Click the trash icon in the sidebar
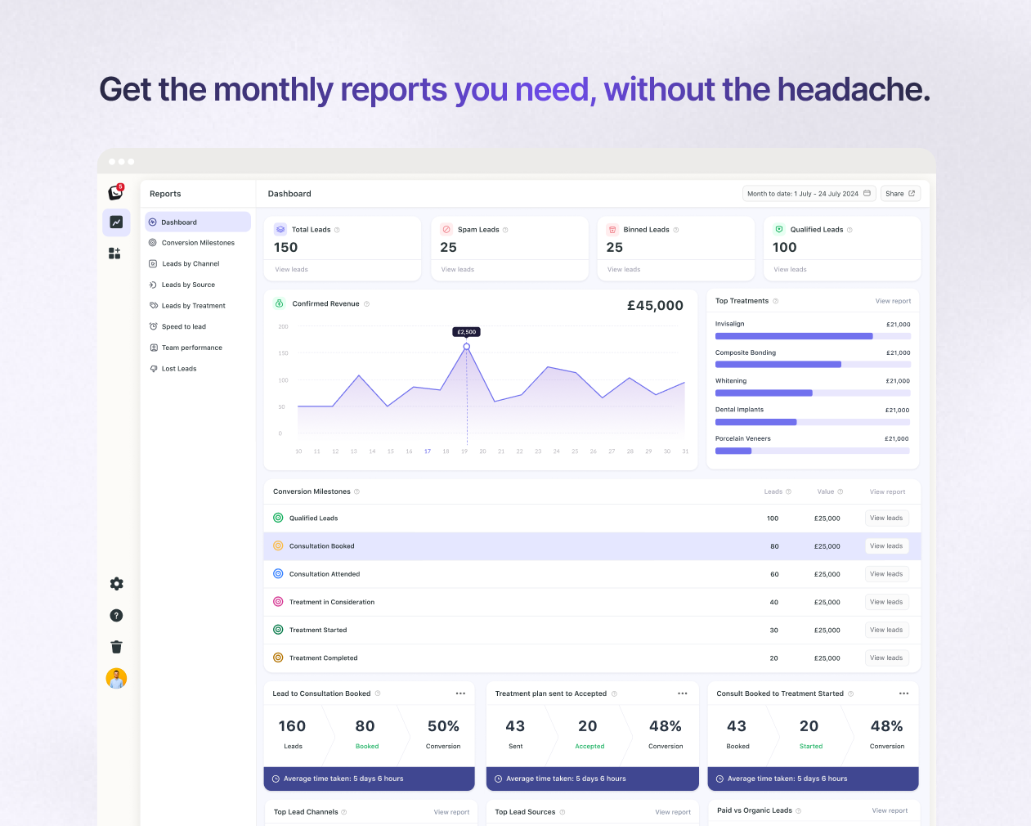This screenshot has width=1031, height=826. (x=116, y=646)
